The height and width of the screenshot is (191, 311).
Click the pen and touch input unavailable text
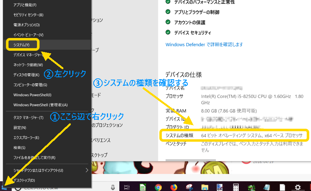click(x=252, y=147)
